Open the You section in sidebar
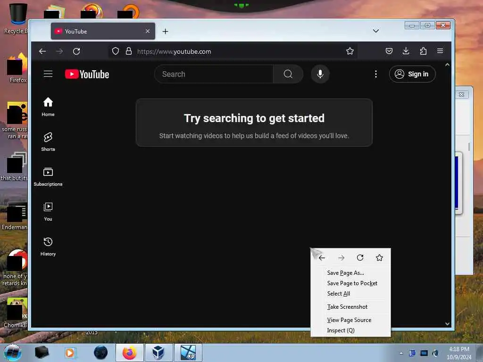Image resolution: width=483 pixels, height=362 pixels. (x=48, y=212)
